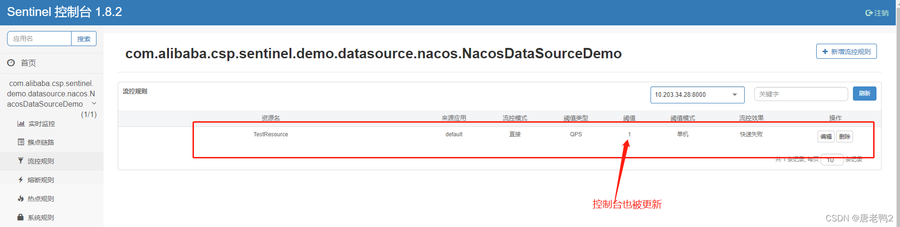Click the 新增流控规则 button

(x=846, y=52)
